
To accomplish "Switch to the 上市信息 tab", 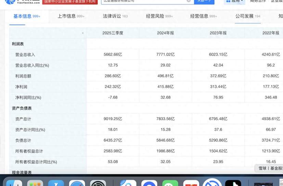I will tap(71, 16).
